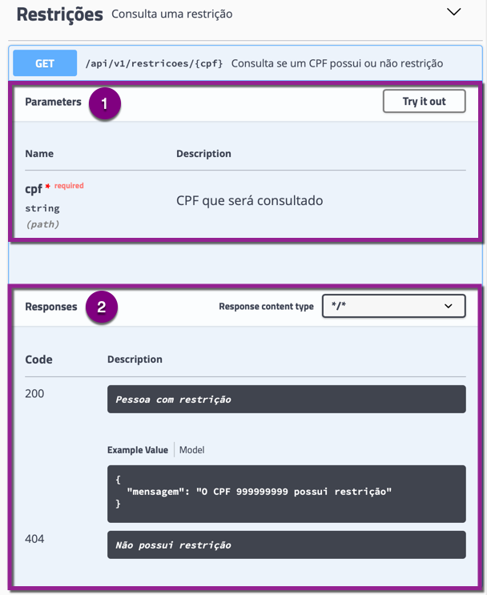This screenshot has height=595, width=487.
Task: Click the 404 response code
Action: (34, 539)
